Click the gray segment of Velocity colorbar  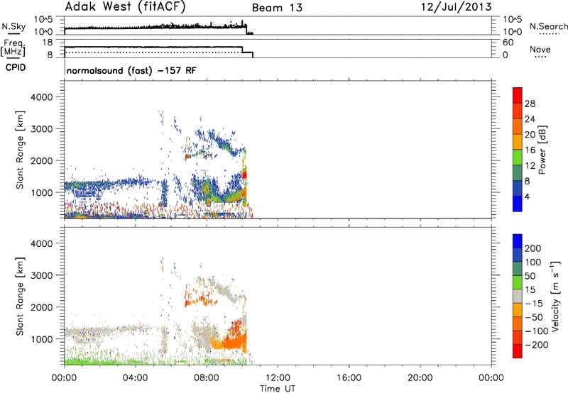[518, 296]
